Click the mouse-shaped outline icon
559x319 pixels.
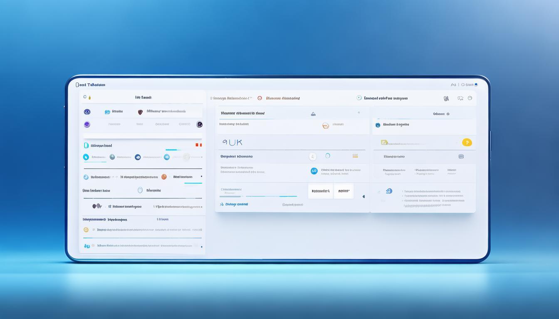[140, 190]
